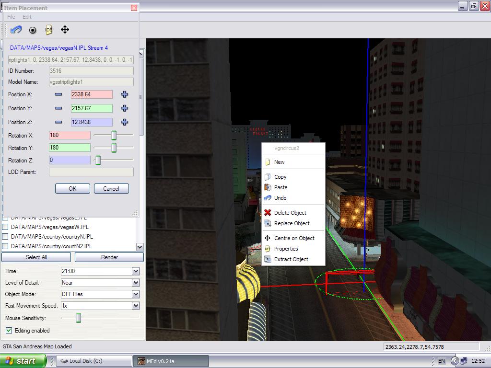Screen dimensions: 491x368
Task: Choose Copy from the context menu
Action: (x=293, y=177)
